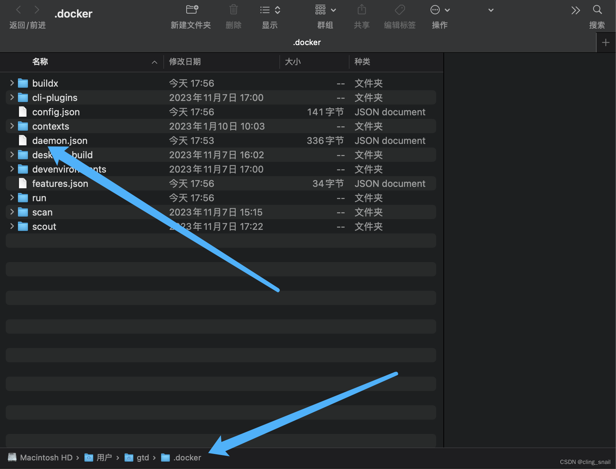616x469 pixels.
Task: Switch to the .docker tab
Action: 307,42
